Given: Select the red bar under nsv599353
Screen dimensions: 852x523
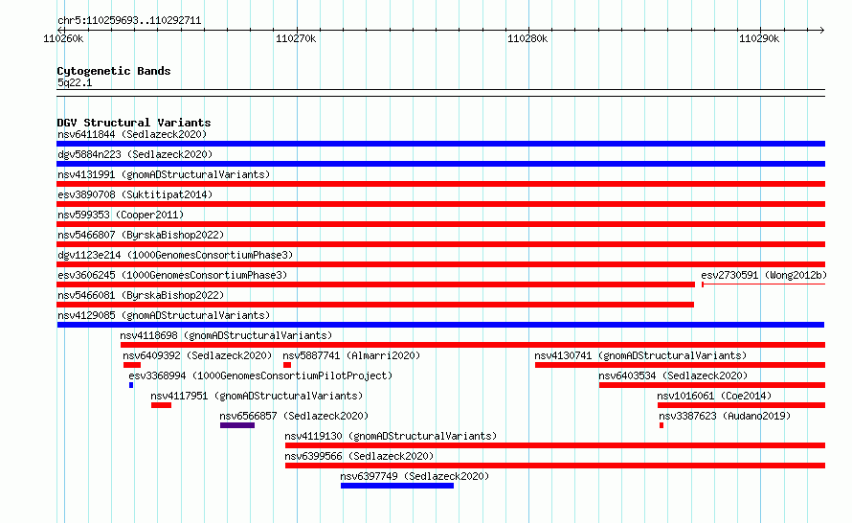Looking at the screenshot, I should click(440, 224).
